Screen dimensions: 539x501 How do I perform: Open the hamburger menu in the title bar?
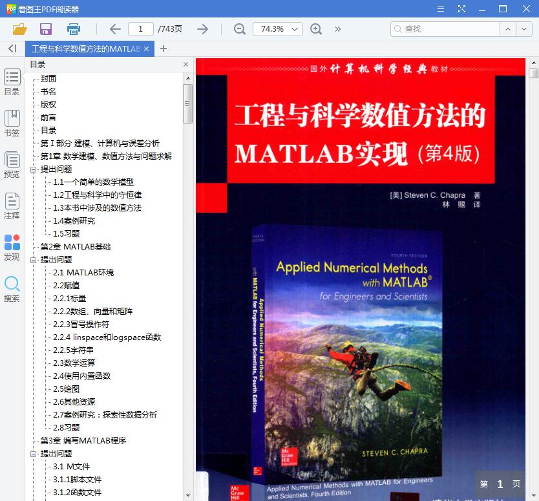coord(440,9)
